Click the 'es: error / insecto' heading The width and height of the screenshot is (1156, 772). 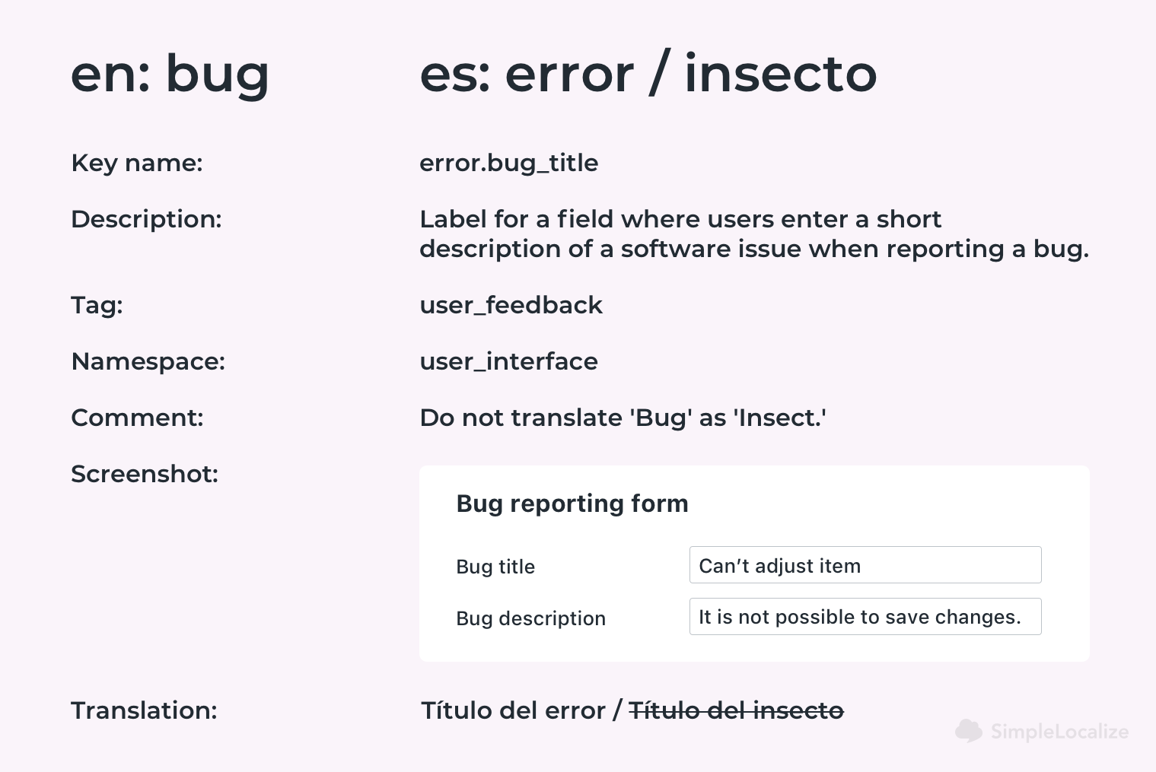(648, 74)
